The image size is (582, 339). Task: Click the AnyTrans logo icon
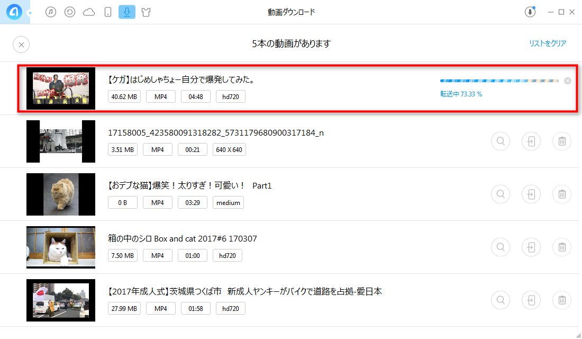14,12
